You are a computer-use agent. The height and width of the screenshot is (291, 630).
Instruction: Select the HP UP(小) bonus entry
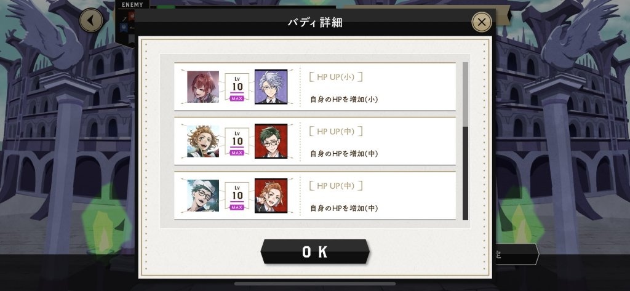click(x=315, y=86)
